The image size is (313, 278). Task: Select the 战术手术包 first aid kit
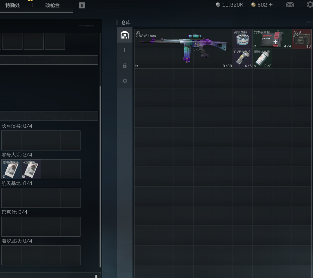pyautogui.click(x=272, y=39)
